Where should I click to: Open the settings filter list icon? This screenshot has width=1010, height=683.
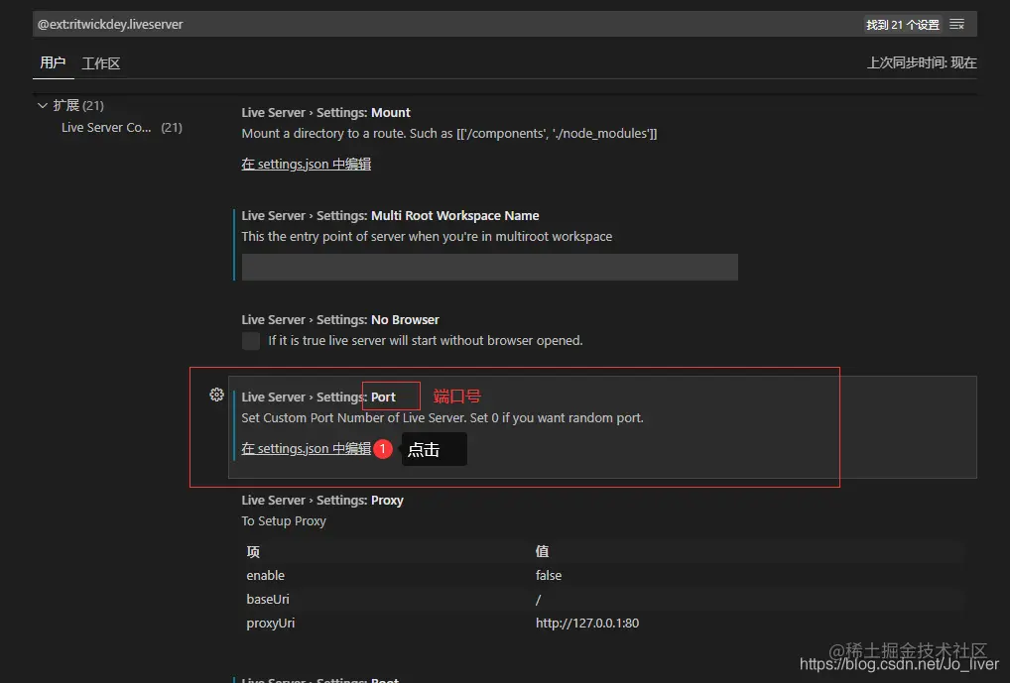point(957,25)
